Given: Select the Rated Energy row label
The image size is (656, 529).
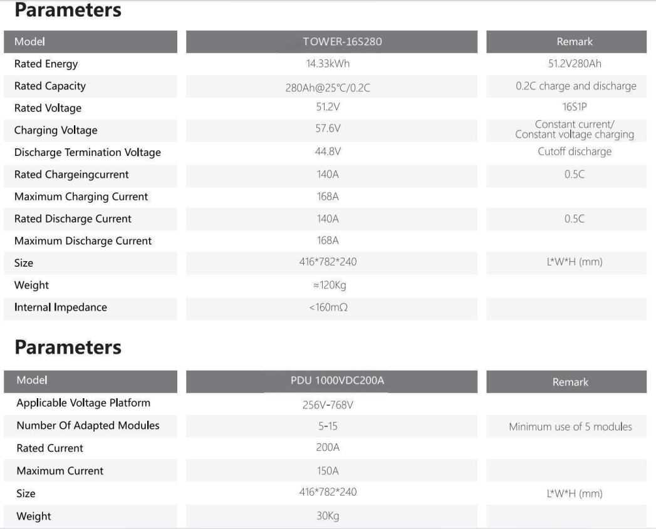Looking at the screenshot, I should (x=47, y=64).
